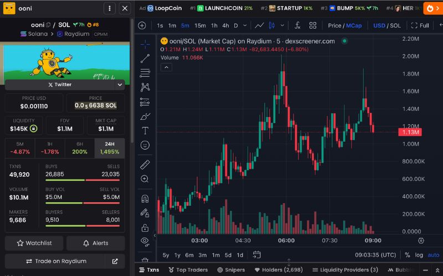Screen dimensions: 443x276
Task: Select the trend line drawing tool
Action: tap(145, 59)
